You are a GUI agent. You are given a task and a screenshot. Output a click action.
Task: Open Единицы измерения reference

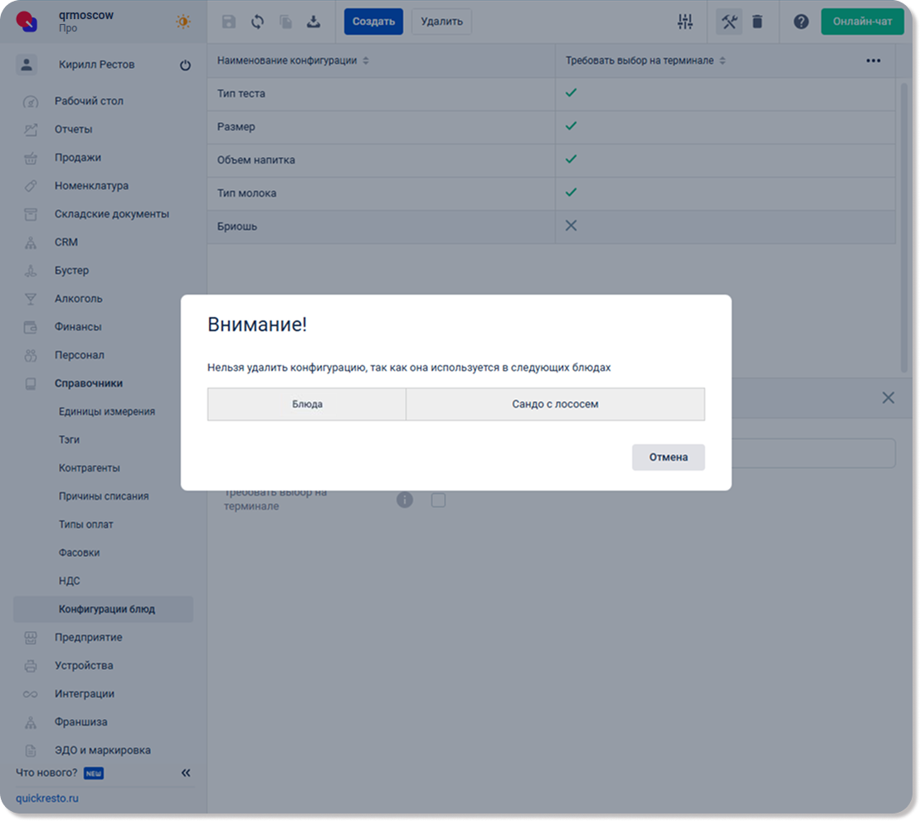point(107,412)
